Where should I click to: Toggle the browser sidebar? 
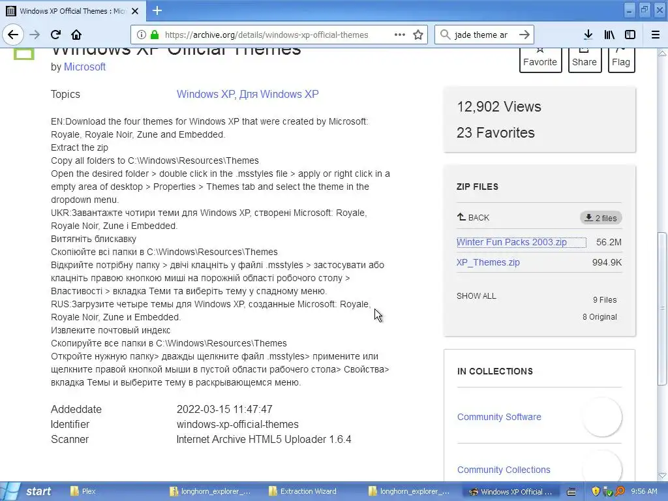pyautogui.click(x=630, y=35)
